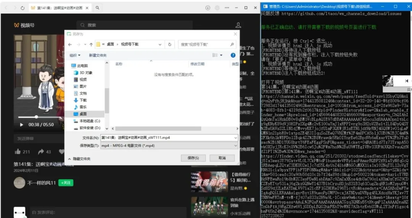Open 官兵在路上遇到狼 video thumbnail

click(209, 207)
